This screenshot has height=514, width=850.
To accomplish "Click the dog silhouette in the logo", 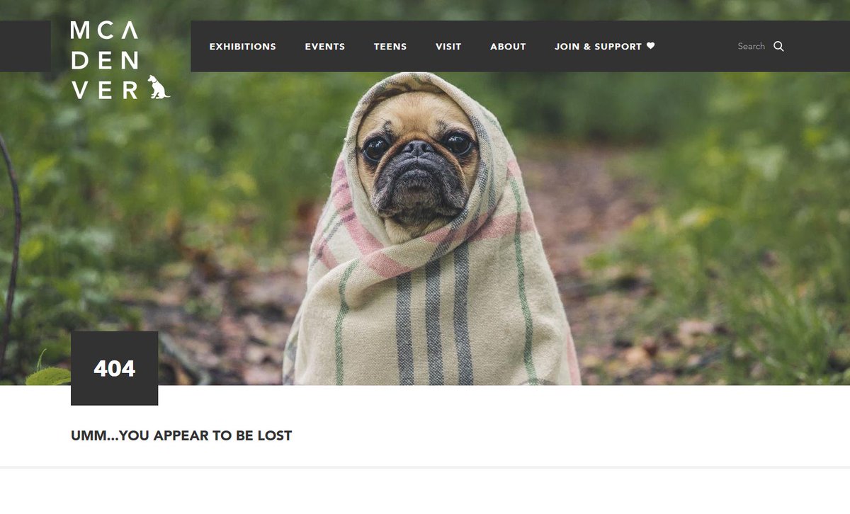I will [159, 86].
